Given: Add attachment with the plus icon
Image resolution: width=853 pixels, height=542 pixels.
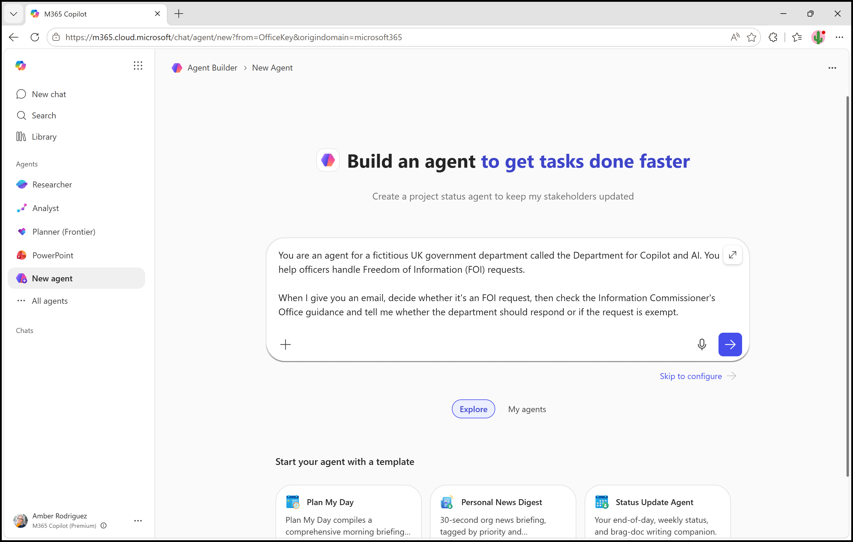Looking at the screenshot, I should [285, 344].
